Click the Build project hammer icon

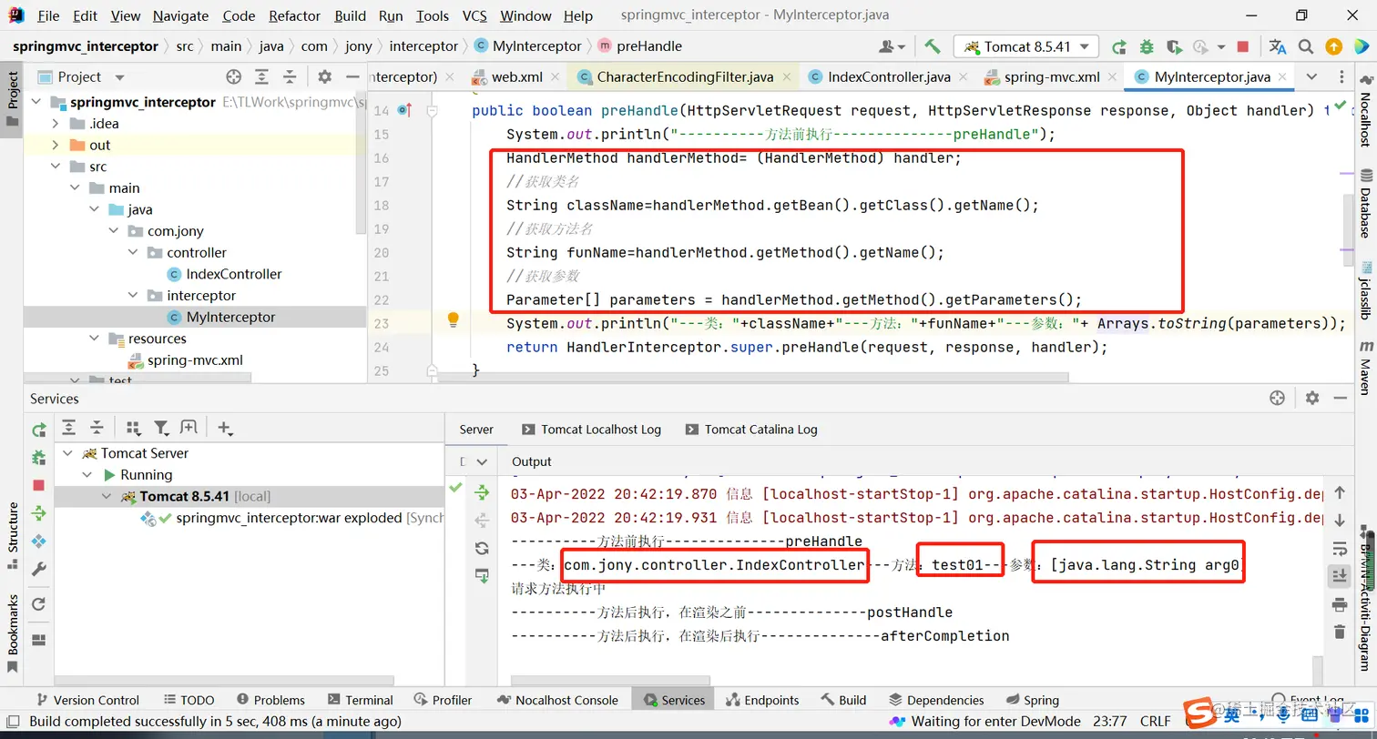point(932,46)
